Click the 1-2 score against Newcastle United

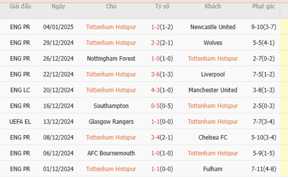[x=156, y=27]
